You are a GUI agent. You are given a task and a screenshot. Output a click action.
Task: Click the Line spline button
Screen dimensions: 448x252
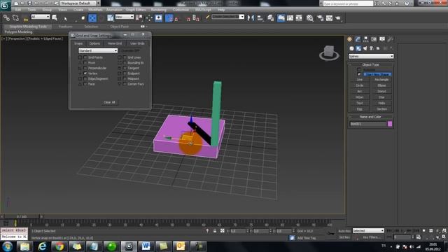[360, 80]
